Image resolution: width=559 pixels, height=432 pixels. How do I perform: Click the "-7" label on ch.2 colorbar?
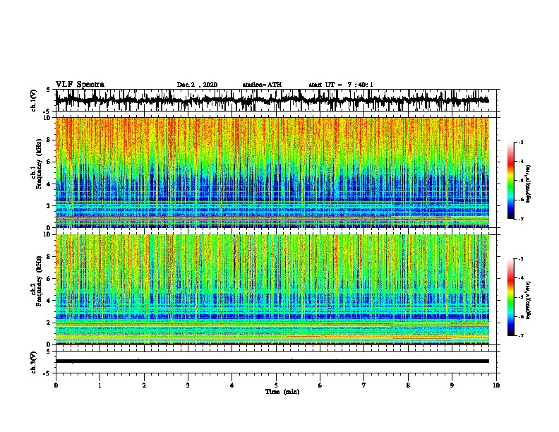click(x=521, y=335)
